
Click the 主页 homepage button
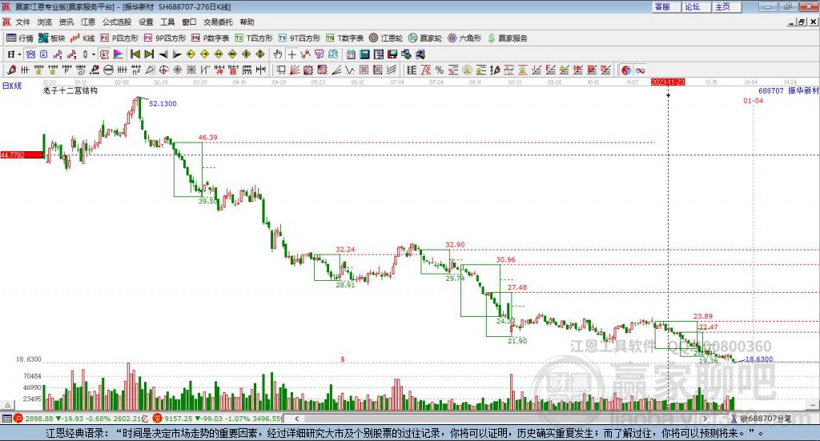tap(727, 6)
